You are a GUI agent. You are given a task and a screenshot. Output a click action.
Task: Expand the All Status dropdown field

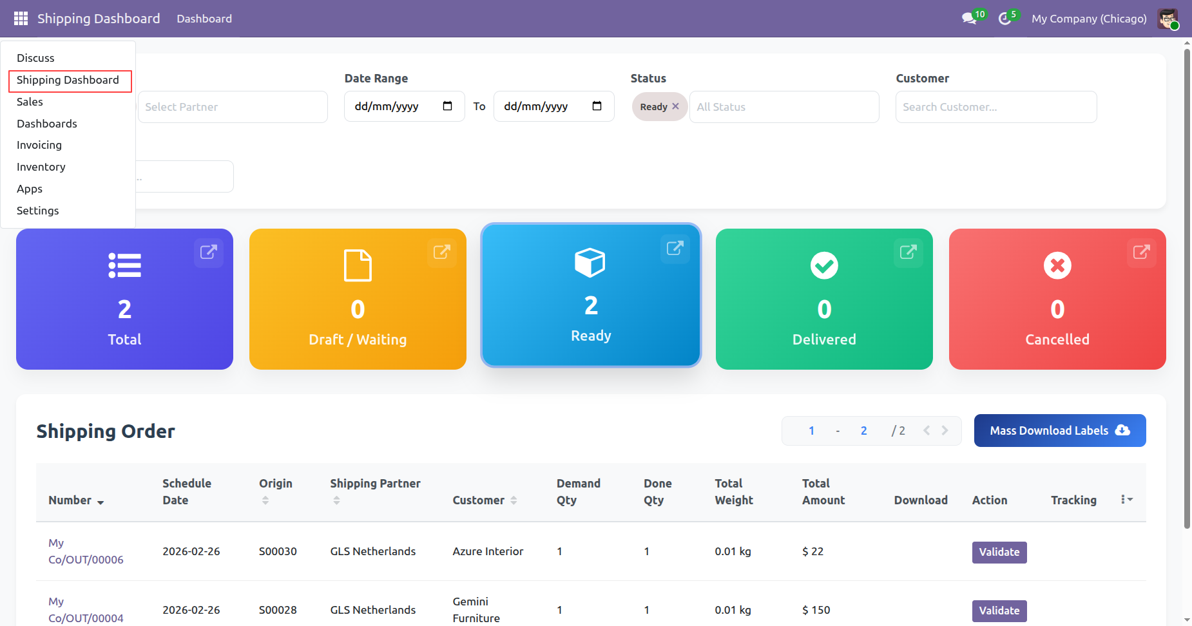(783, 107)
